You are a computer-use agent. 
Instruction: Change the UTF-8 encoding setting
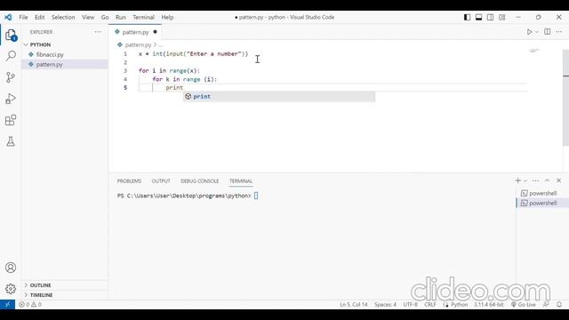411,304
